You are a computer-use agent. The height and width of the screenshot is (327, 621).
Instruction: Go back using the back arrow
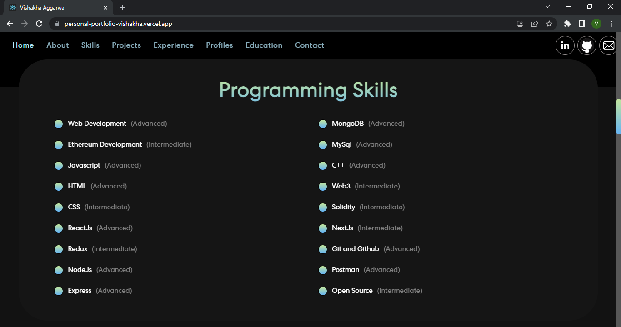10,23
